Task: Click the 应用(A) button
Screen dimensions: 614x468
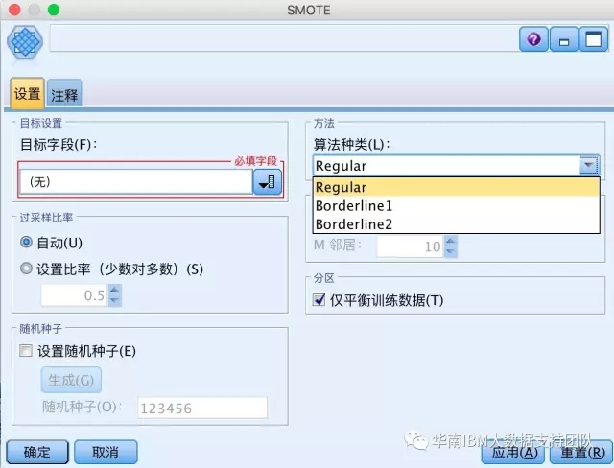Action: (x=514, y=453)
